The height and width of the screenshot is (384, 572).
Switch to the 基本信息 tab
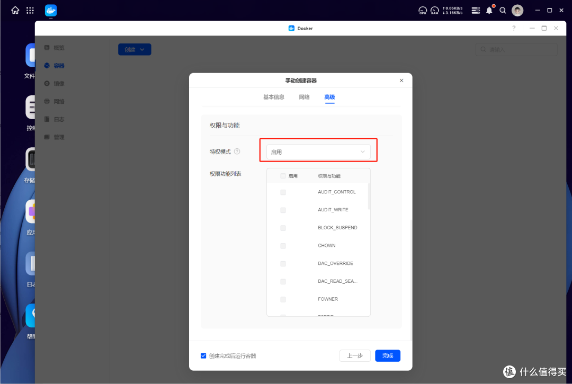coord(274,97)
